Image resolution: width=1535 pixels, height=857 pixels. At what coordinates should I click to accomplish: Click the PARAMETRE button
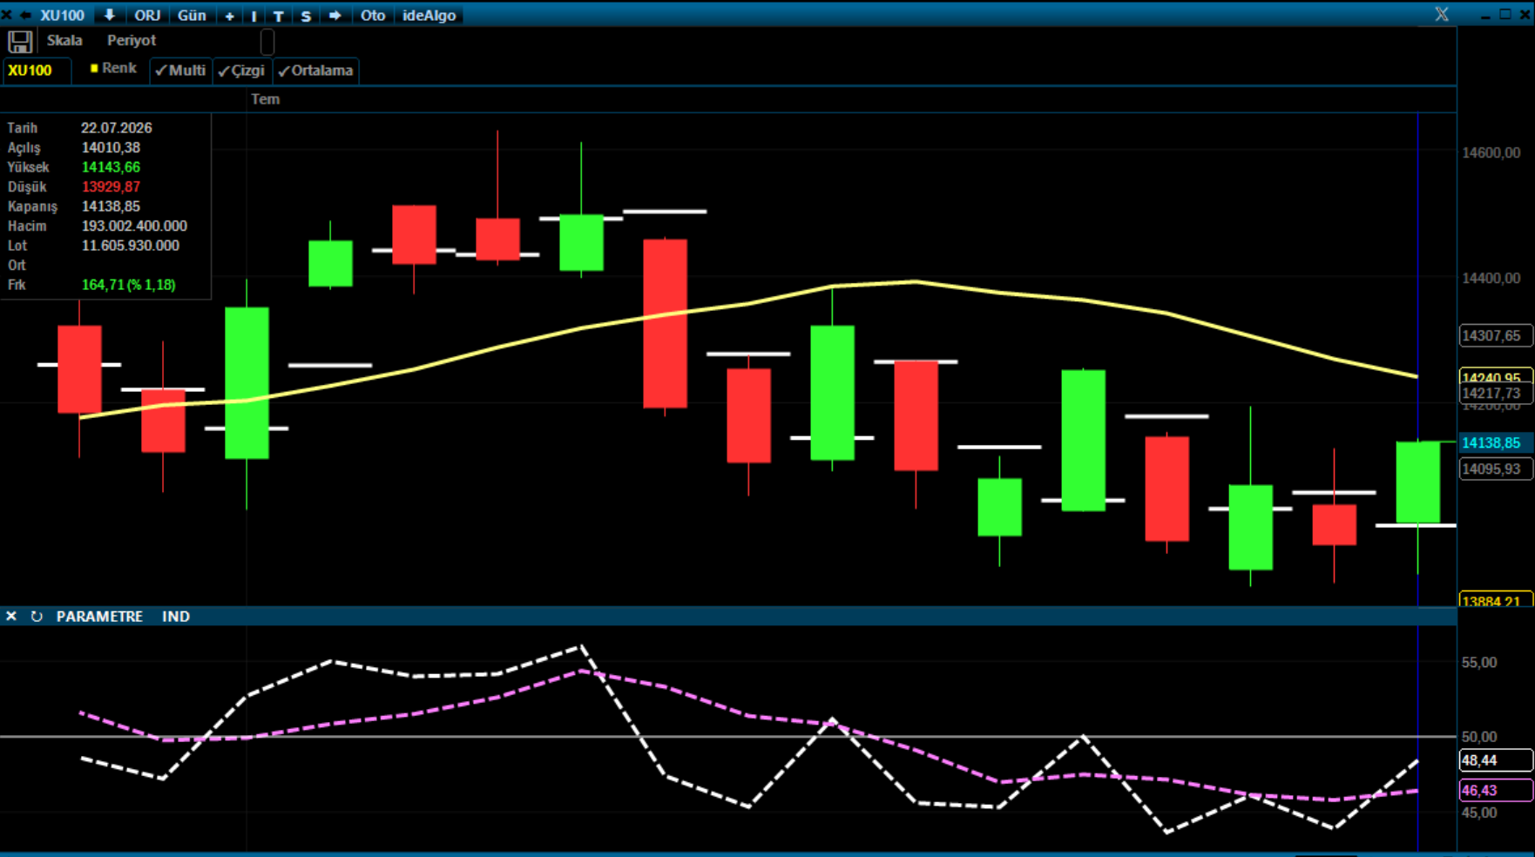pos(99,616)
